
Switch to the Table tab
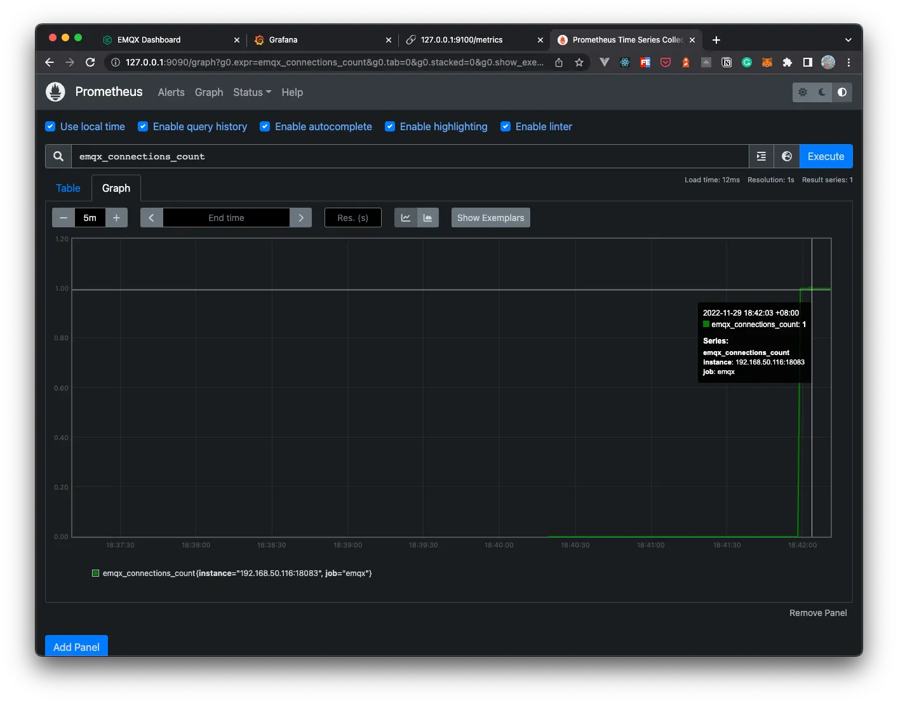[68, 188]
